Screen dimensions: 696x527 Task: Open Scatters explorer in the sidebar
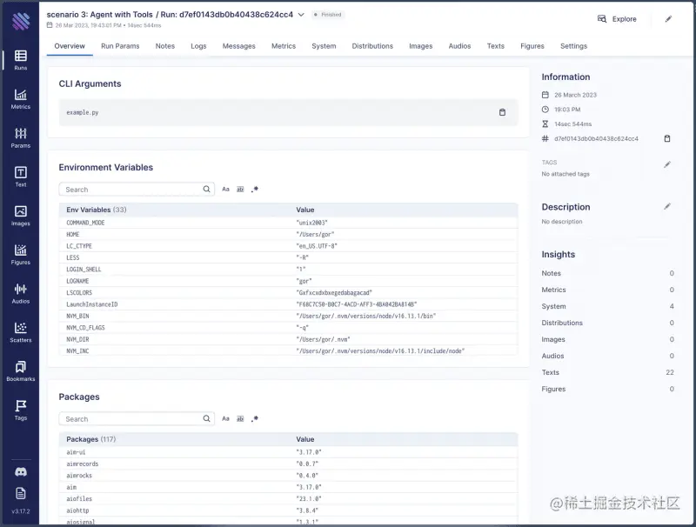tap(20, 333)
